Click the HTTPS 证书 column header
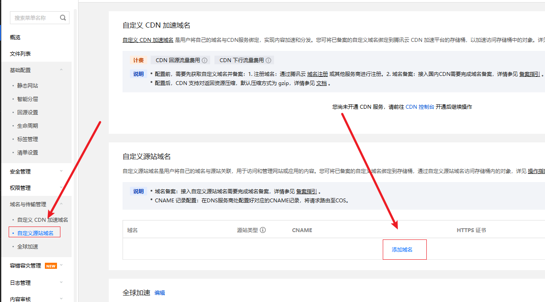 pos(471,230)
